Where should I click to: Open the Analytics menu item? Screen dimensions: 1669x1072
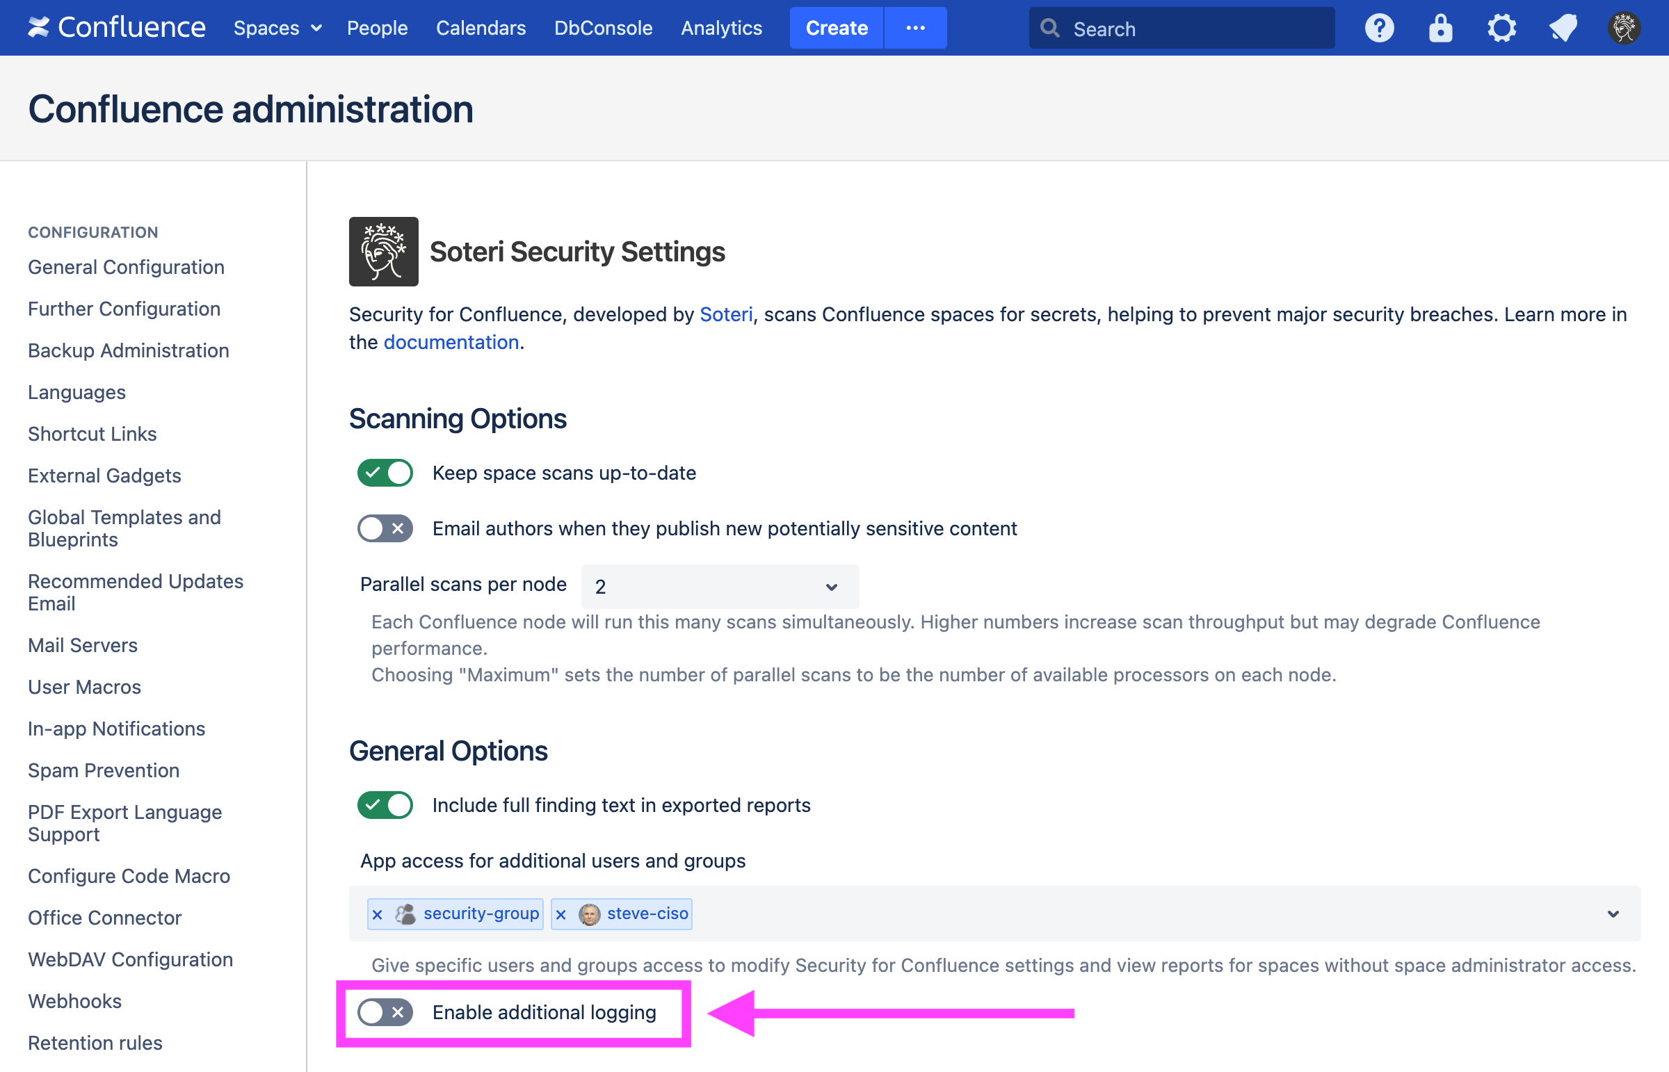tap(721, 28)
